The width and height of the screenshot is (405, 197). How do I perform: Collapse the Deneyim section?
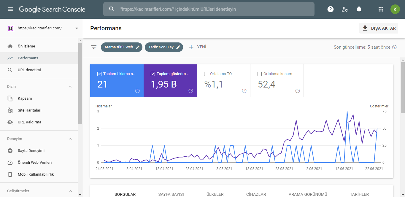pos(70,139)
